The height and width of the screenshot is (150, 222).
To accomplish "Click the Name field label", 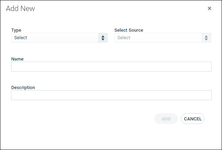I will 17,59.
